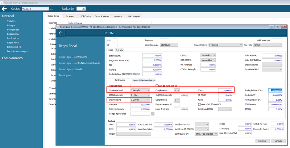Image resolution: width=290 pixels, height=148 pixels.
Task: Click the dialog's title bar app icon
Action: click(58, 27)
